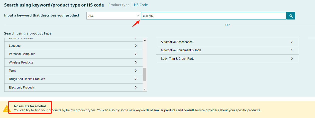Click the product type list scrollbar thumb

pyautogui.click(x=145, y=74)
